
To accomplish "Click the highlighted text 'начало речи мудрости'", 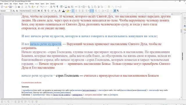I will [x=46, y=44].
